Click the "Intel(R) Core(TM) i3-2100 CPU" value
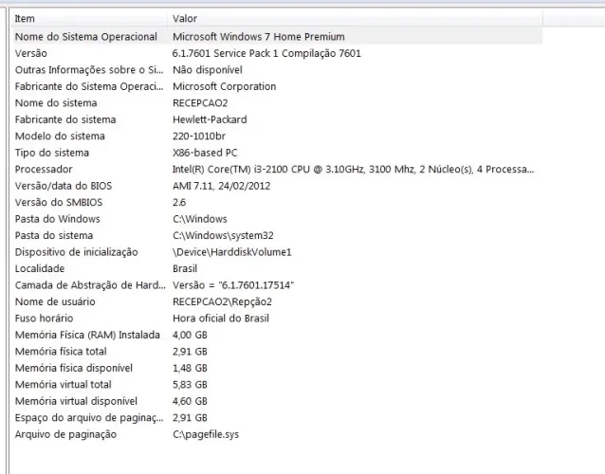The image size is (605, 474). 353,170
